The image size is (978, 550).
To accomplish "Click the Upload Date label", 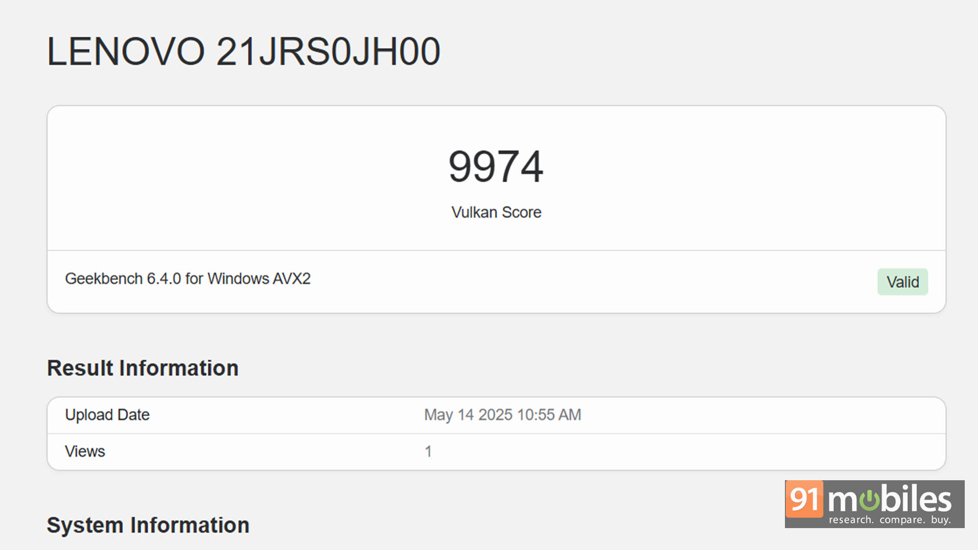I will pyautogui.click(x=107, y=415).
